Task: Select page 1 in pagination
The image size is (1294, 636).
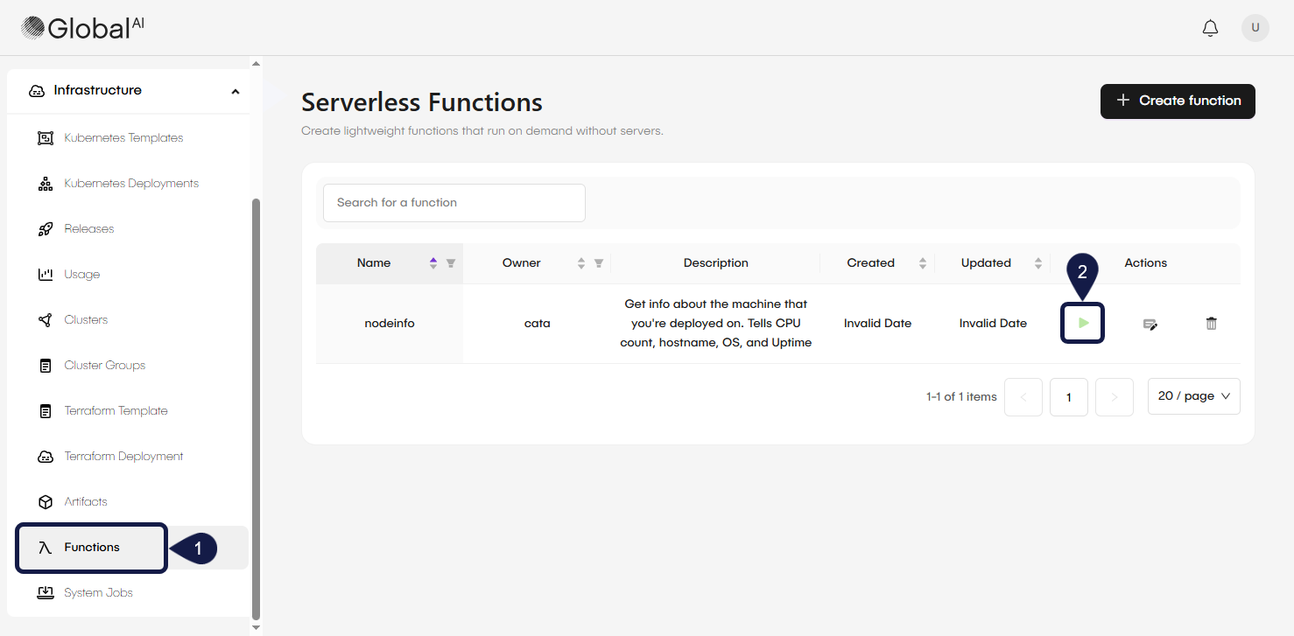Action: click(x=1068, y=397)
